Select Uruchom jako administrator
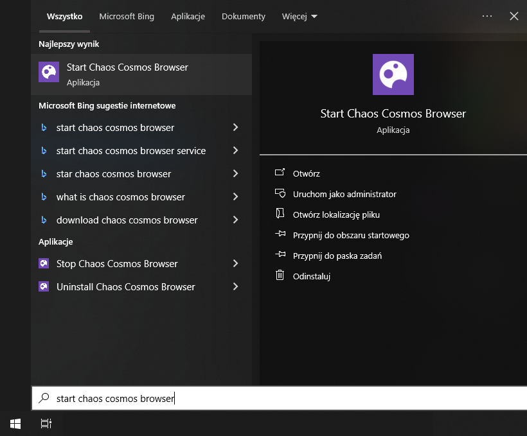 tap(344, 194)
